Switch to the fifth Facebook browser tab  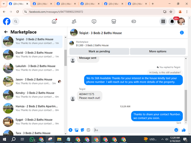coord(114,4)
